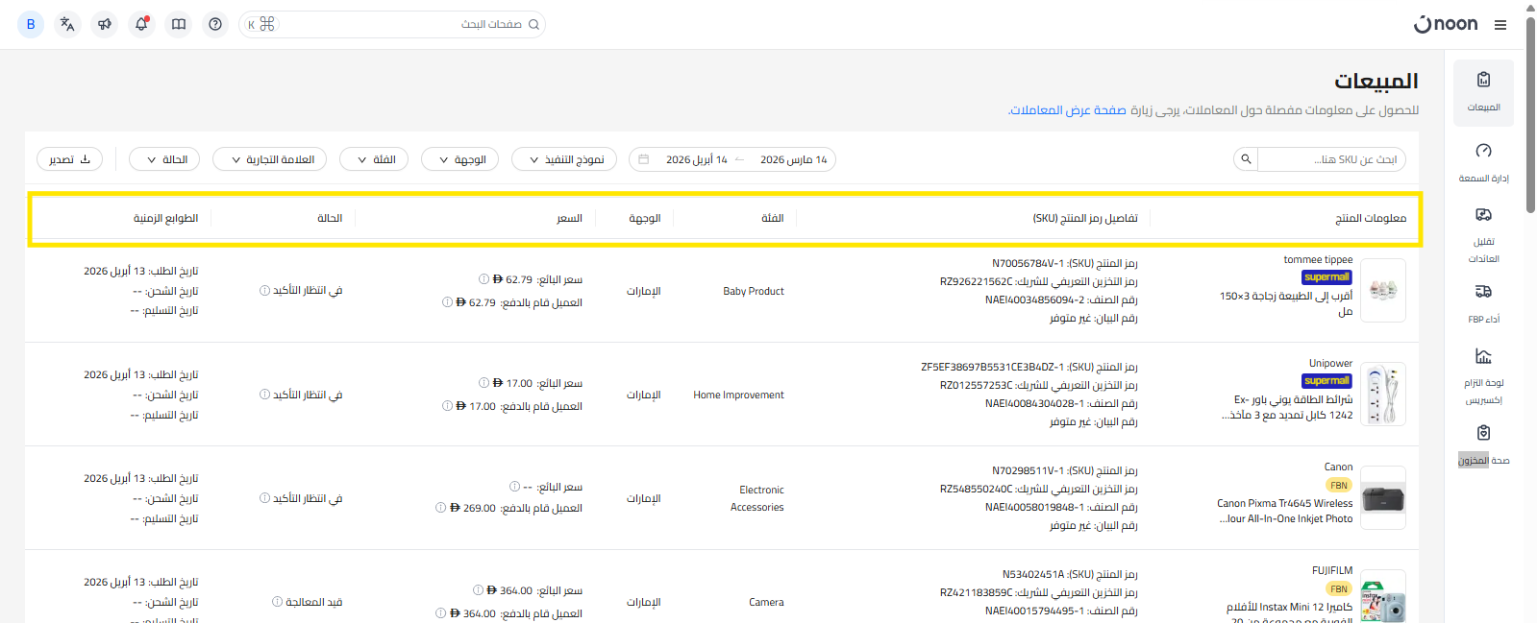Click info icon next to Unipower order status

[264, 395]
